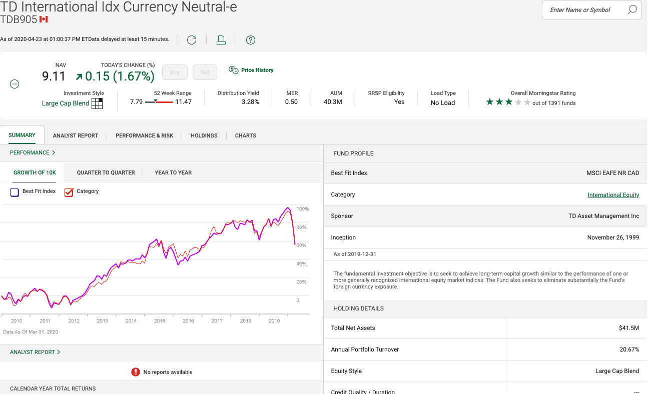Click the Distribution Yield 3.28% value

[x=250, y=102]
